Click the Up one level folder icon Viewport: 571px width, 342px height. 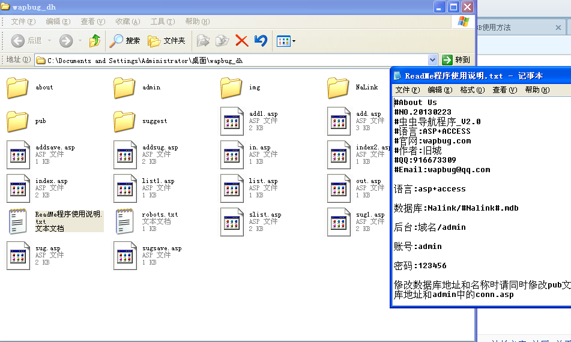point(95,41)
